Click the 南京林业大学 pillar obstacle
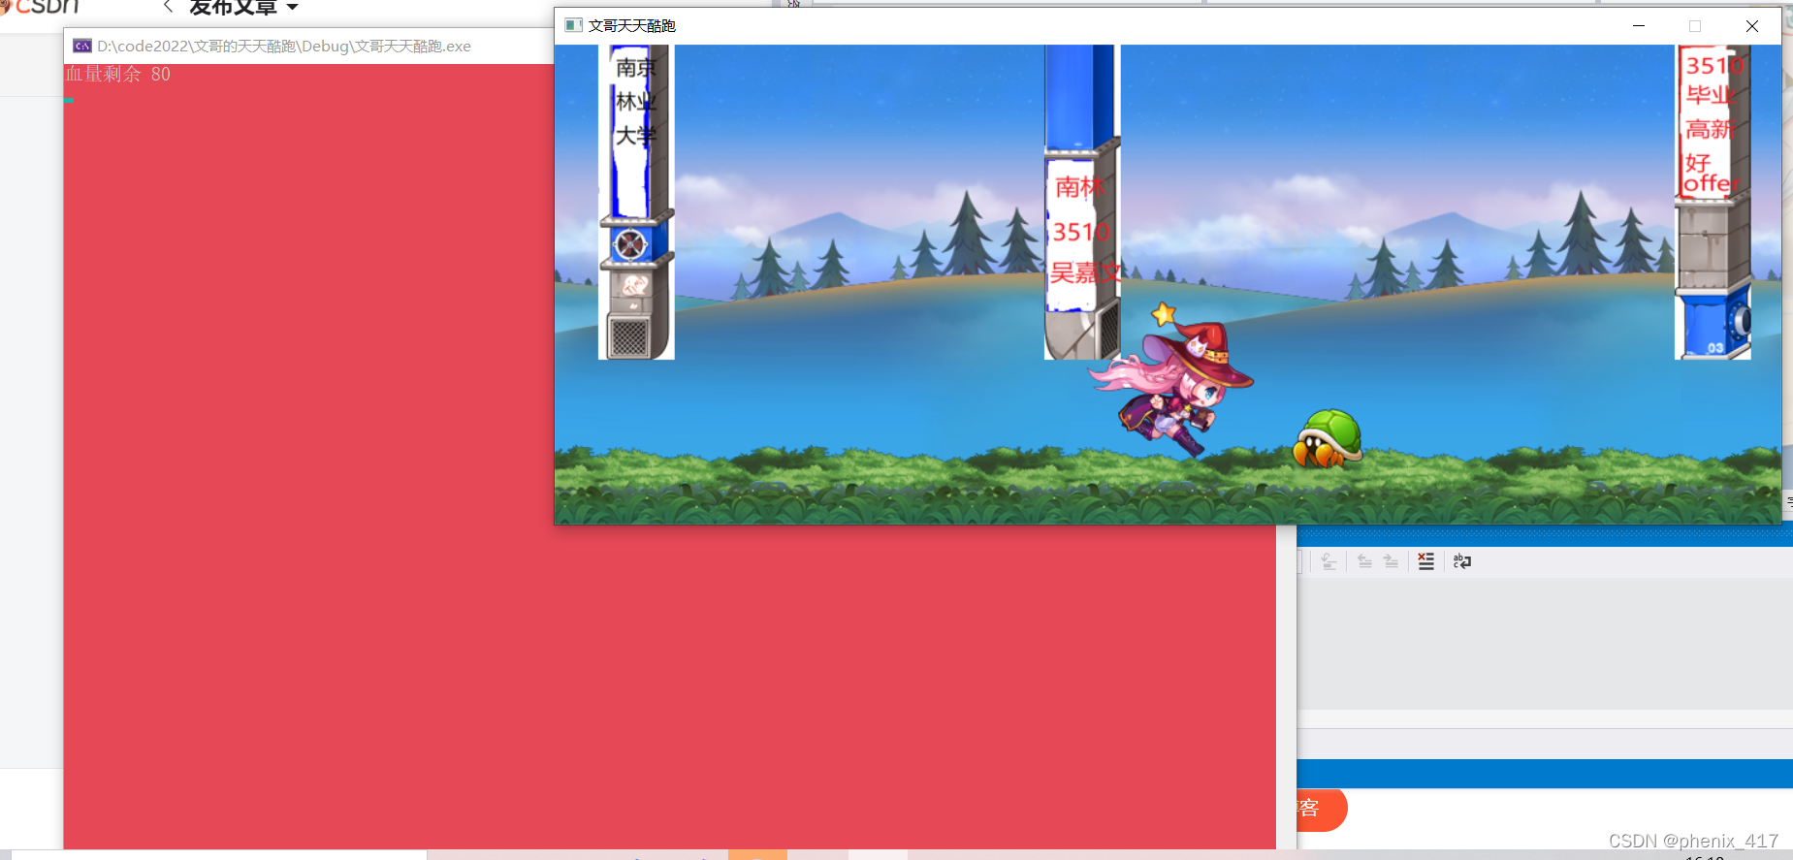 pyautogui.click(x=636, y=202)
